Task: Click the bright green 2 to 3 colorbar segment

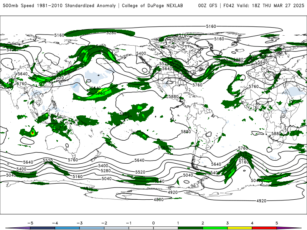Action: click(215, 228)
